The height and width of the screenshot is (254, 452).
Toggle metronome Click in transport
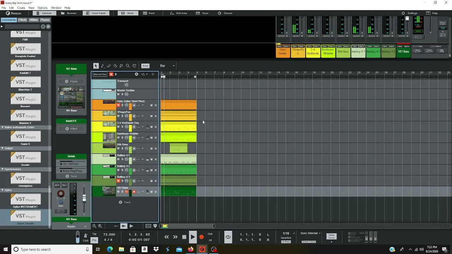(x=85, y=236)
